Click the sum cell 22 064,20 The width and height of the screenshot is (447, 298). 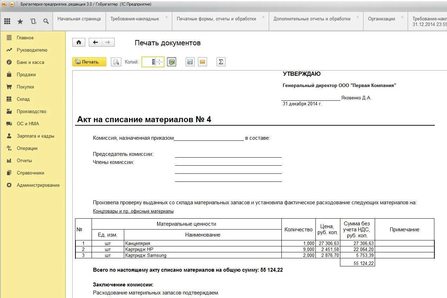pos(358,249)
